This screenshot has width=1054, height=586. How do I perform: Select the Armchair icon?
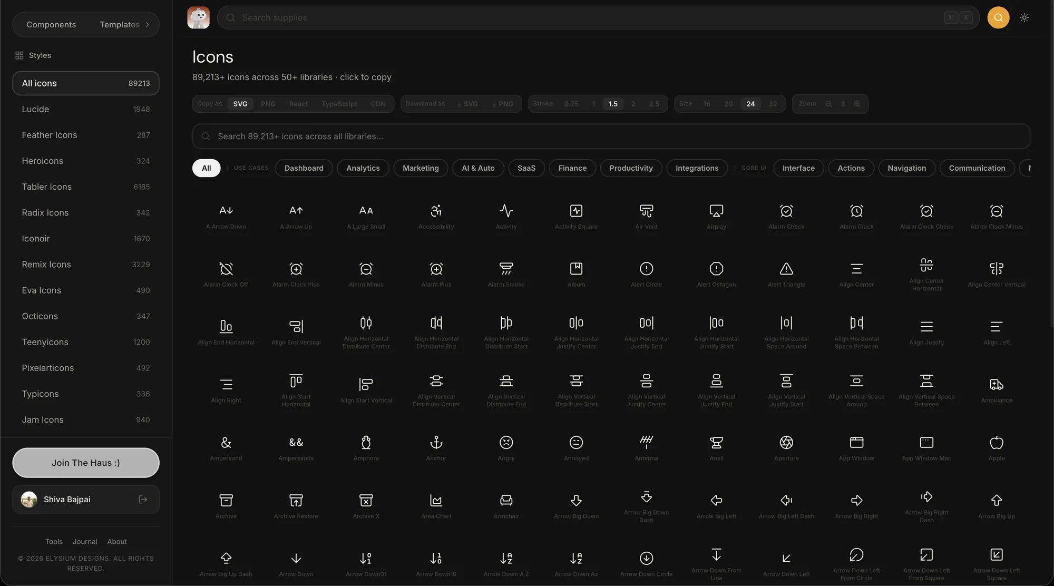coord(506,501)
